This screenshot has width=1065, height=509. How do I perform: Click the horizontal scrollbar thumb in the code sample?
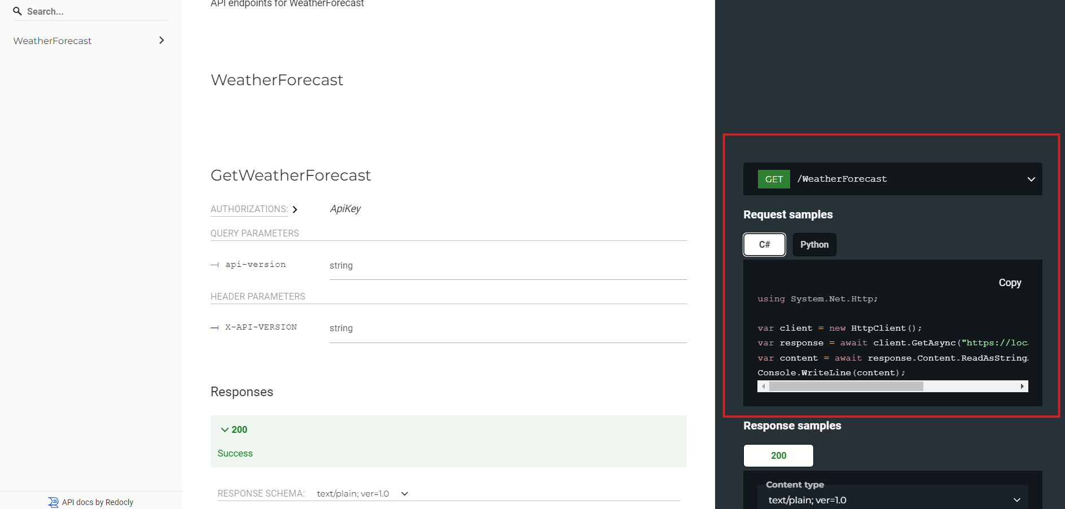pos(846,386)
